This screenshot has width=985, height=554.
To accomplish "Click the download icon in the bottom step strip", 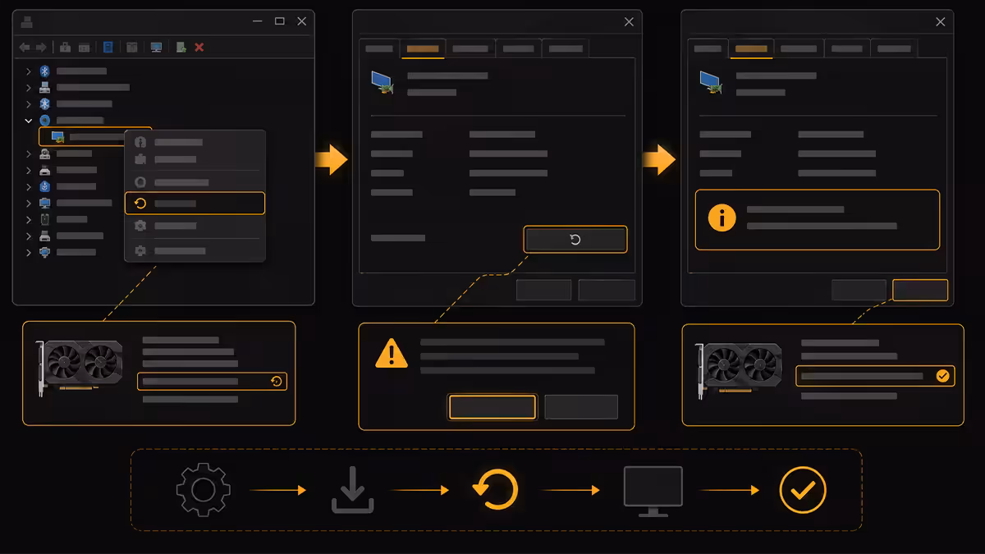I will (x=353, y=491).
